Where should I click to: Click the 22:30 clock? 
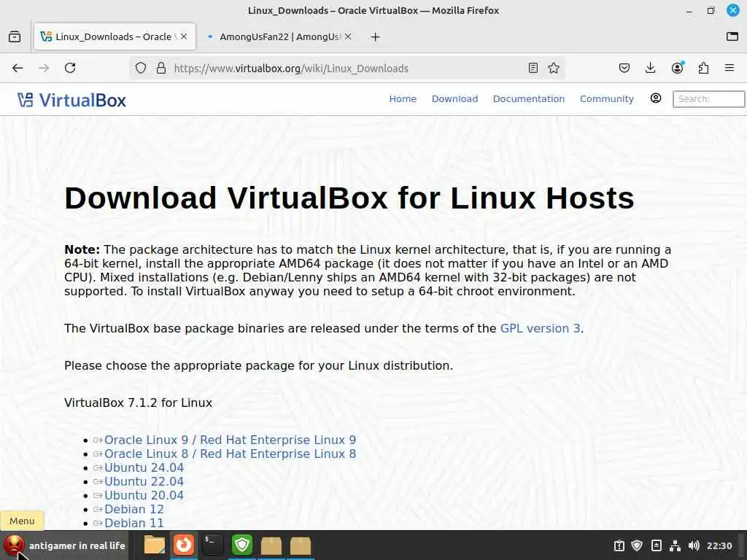(719, 545)
